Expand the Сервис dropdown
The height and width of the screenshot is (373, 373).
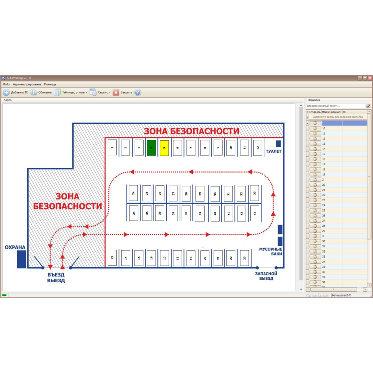pos(109,93)
